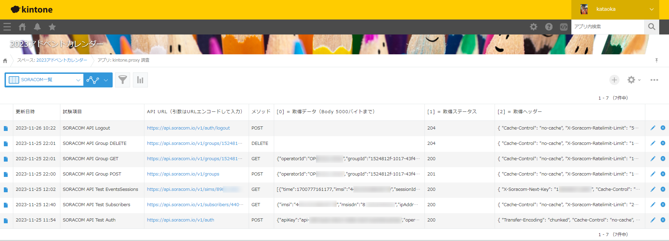
Task: Open the three-dot options menu
Action: [654, 80]
